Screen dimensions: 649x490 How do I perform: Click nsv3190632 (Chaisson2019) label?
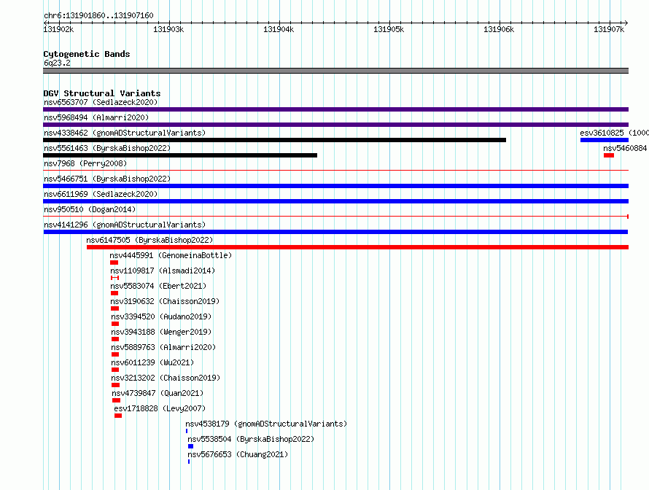point(165,301)
